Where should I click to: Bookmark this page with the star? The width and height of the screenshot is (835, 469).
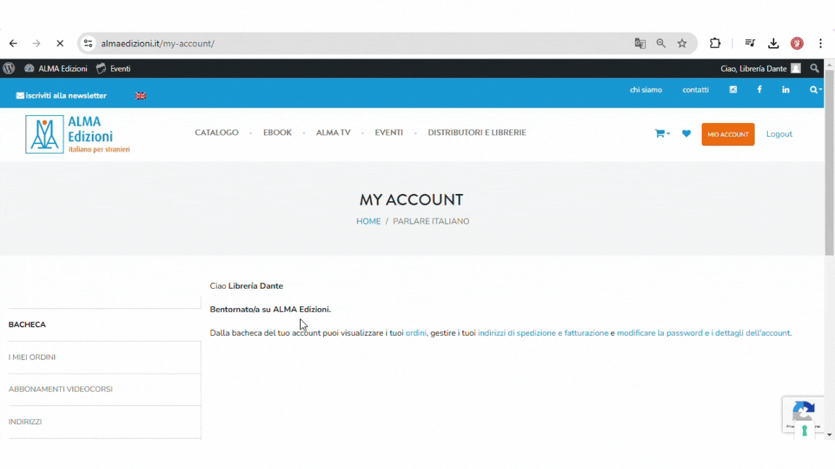[x=682, y=43]
